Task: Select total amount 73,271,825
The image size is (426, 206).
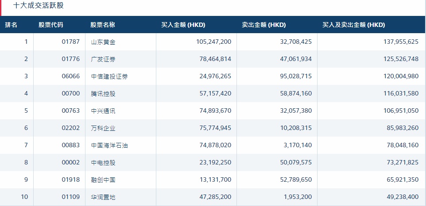Action: pyautogui.click(x=403, y=163)
